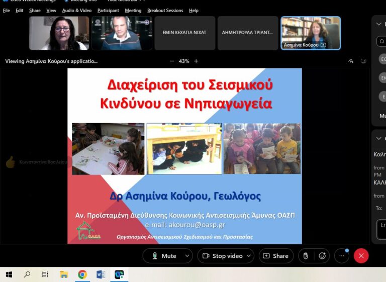Screen dimensions: 386x282
Task: Click the Share button
Action: [x=276, y=256]
